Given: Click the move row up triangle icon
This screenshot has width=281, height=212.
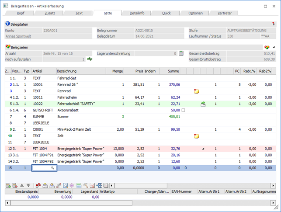Looking at the screenshot, I should point(22,185).
